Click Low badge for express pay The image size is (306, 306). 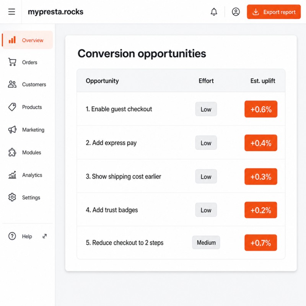206,143
